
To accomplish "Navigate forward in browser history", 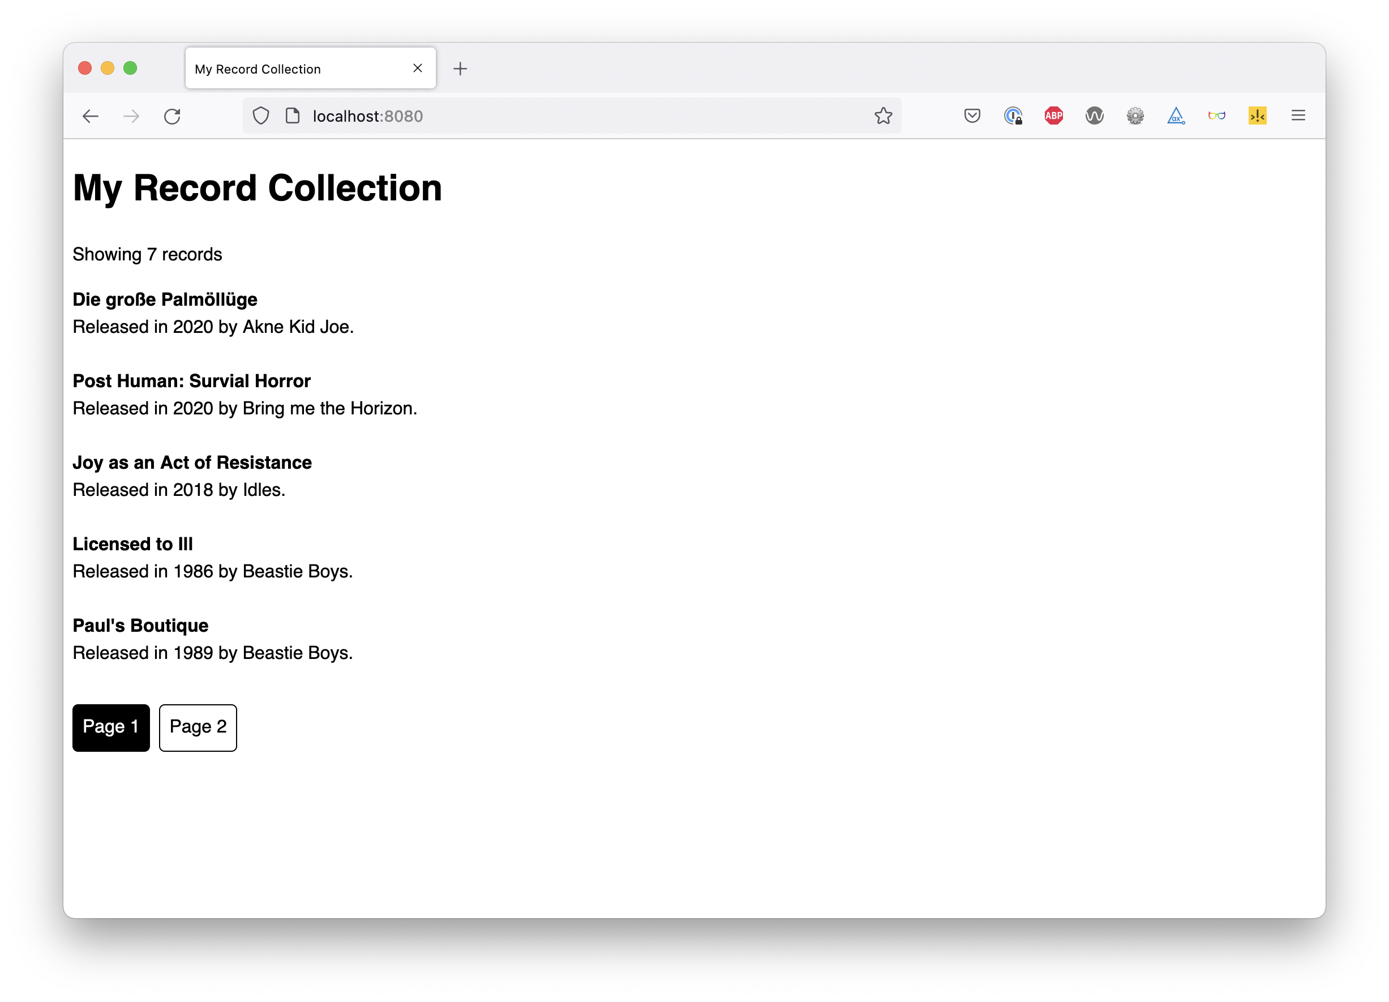I will 131,115.
